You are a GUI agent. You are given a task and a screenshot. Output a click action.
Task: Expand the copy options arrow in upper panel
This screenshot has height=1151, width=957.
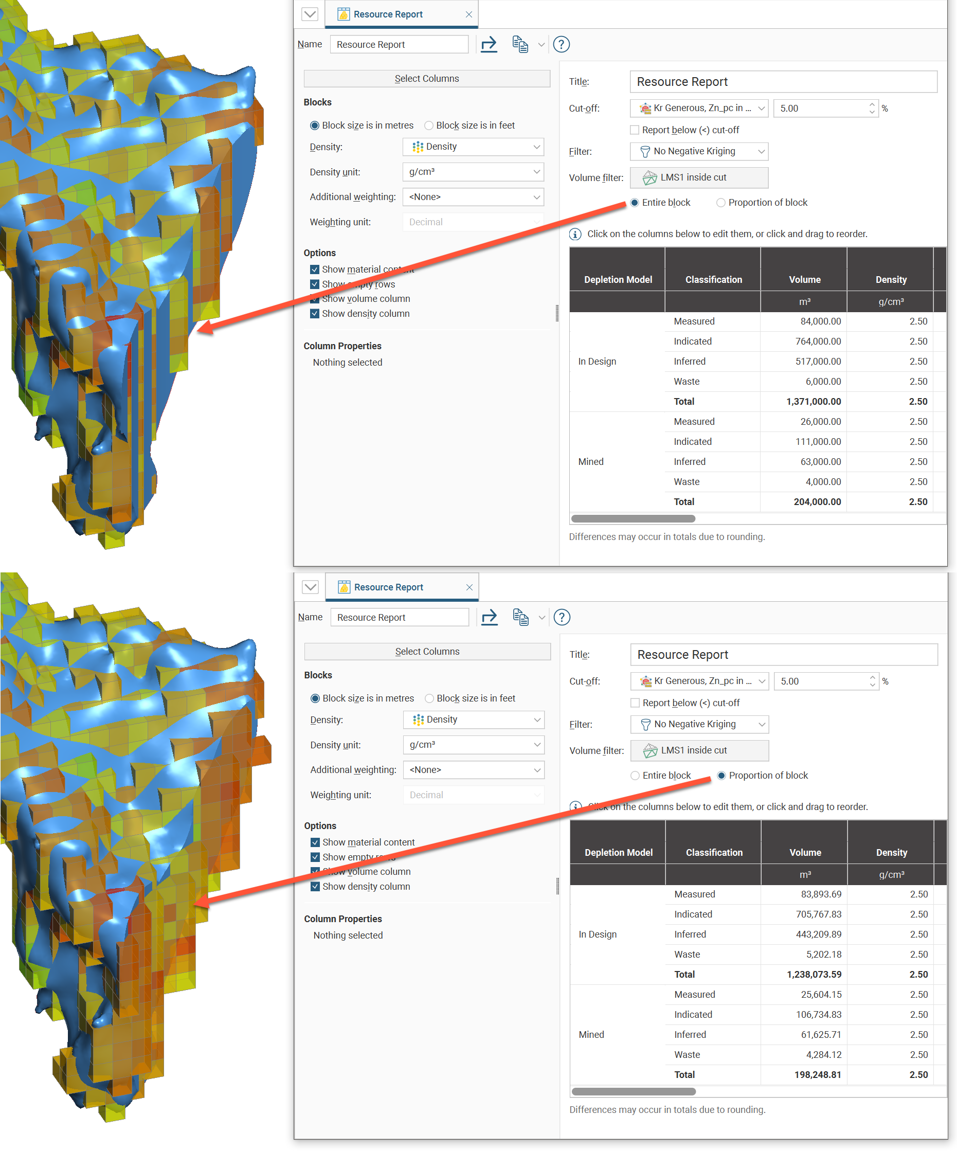[x=541, y=45]
